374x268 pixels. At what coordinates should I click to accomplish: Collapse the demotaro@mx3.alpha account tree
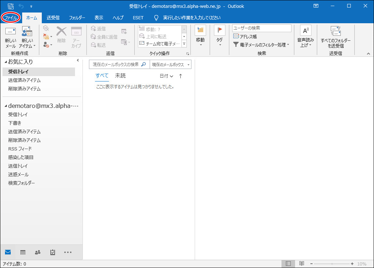click(x=6, y=106)
